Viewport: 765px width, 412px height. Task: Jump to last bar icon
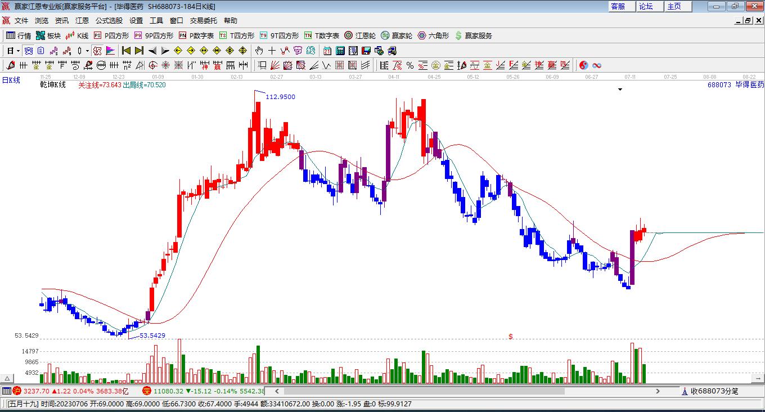(139, 51)
